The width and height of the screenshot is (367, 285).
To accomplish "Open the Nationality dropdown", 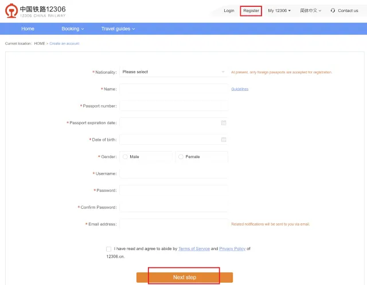I will point(173,72).
